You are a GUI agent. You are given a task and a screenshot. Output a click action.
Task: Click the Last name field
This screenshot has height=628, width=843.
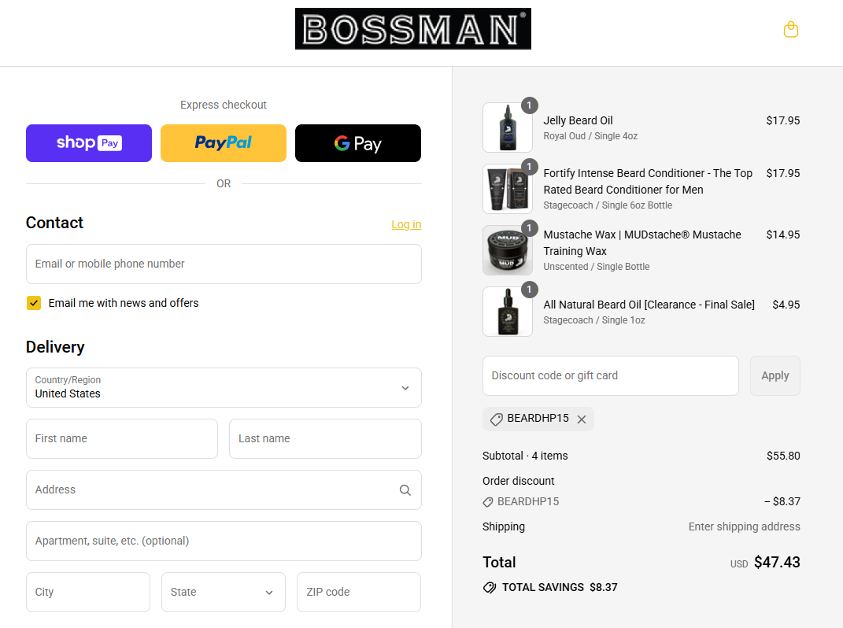(x=325, y=439)
